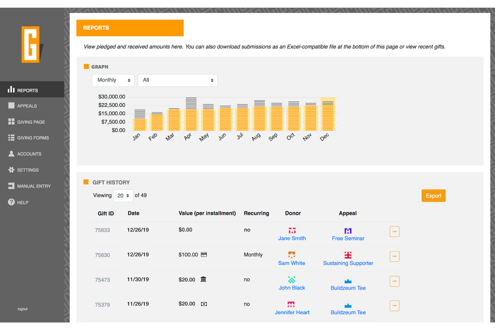495x330 pixels.
Task: Click the orange G logo
Action: click(31, 44)
